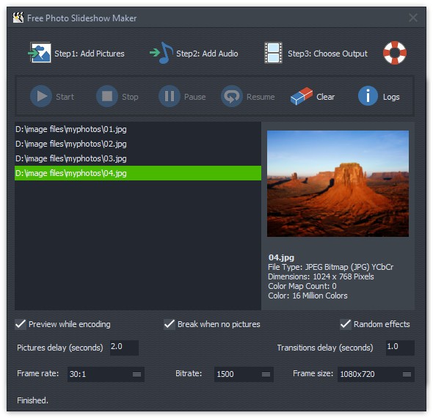Click the Step2: Add Audio label
Screen dimensions: 433x418
207,54
